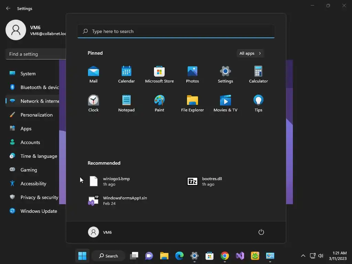Image resolution: width=352 pixels, height=264 pixels.
Task: Open Personalization settings category
Action: (33, 115)
